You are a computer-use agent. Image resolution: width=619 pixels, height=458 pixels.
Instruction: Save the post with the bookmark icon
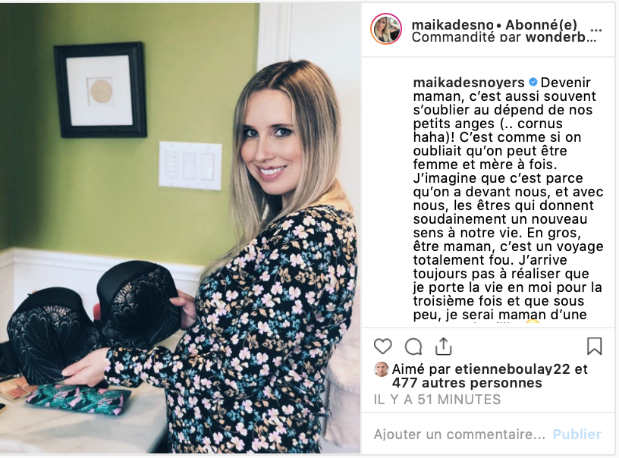[x=594, y=347]
